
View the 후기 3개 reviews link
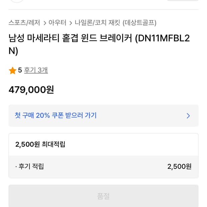point(36,70)
